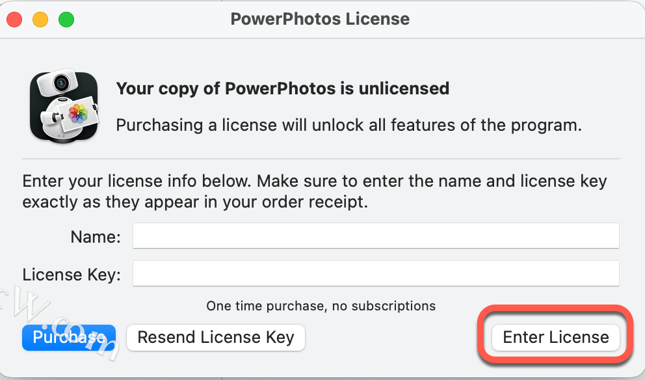Zoom the window with the green button
Viewport: 645px width, 380px height.
[66, 20]
